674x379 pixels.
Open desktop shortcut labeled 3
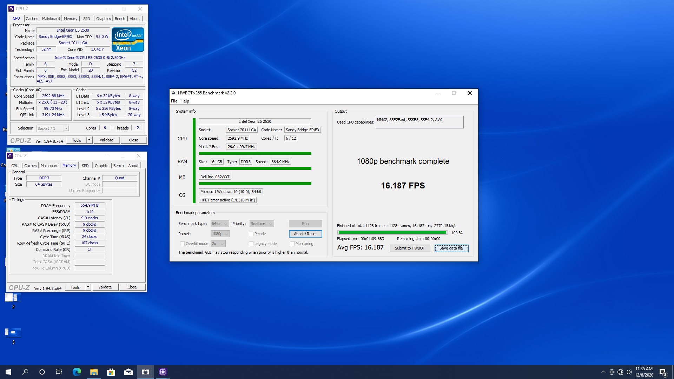tap(13, 336)
